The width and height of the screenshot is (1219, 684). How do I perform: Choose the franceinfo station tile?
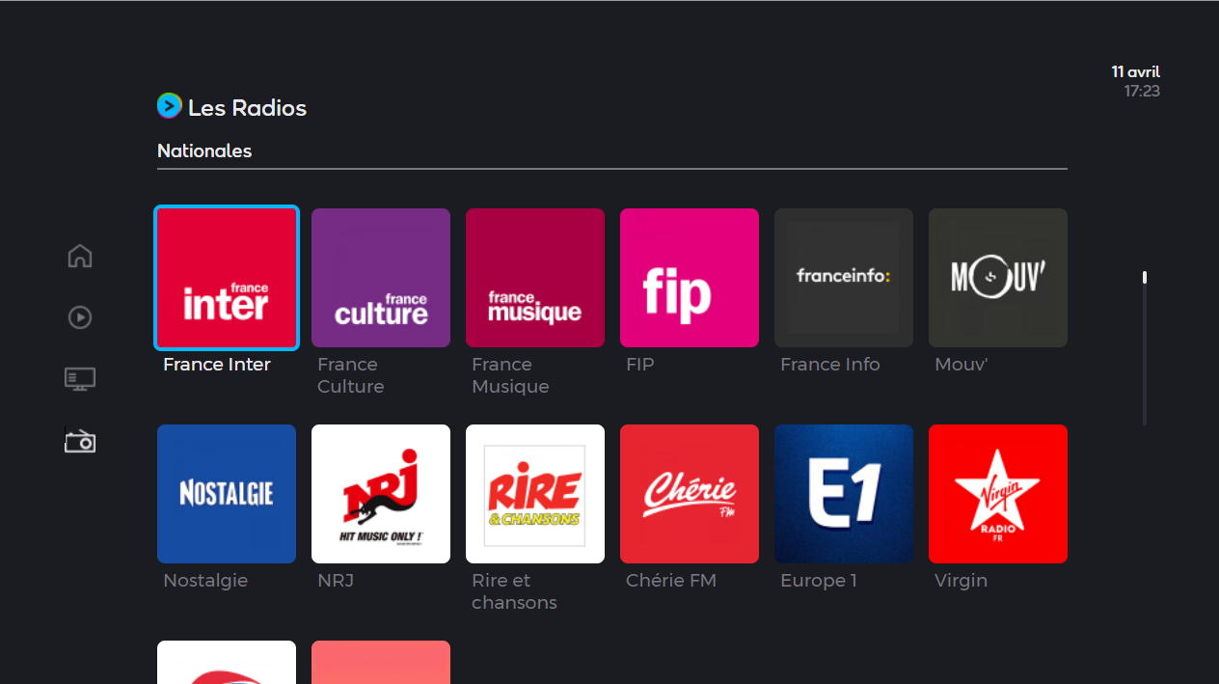(x=844, y=278)
